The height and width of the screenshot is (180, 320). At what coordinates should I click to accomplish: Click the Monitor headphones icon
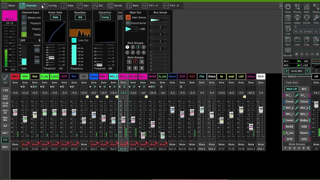tap(307, 19)
